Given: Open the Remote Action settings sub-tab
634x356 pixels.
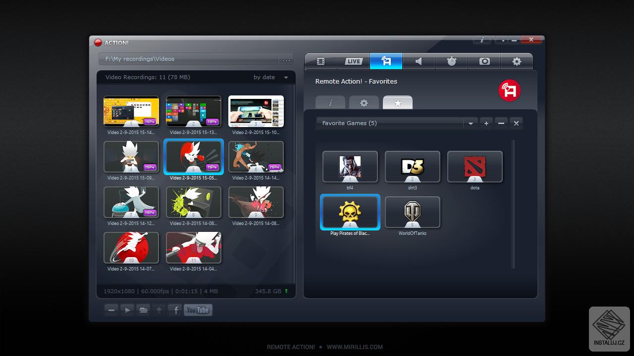Looking at the screenshot, I should [364, 103].
